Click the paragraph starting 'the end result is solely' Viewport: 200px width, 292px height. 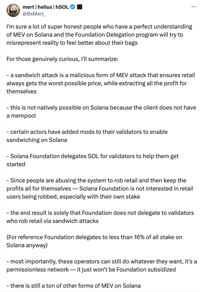pos(100,217)
